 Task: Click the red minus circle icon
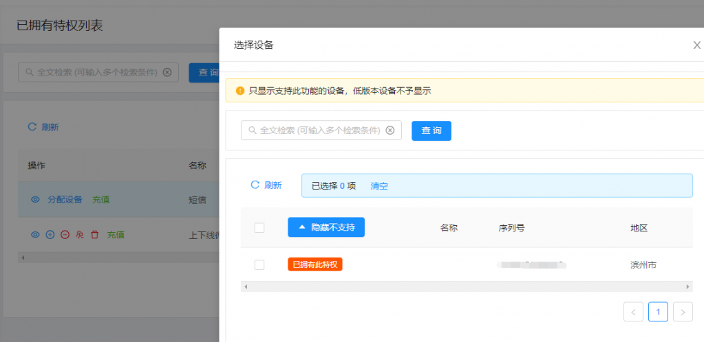click(65, 235)
